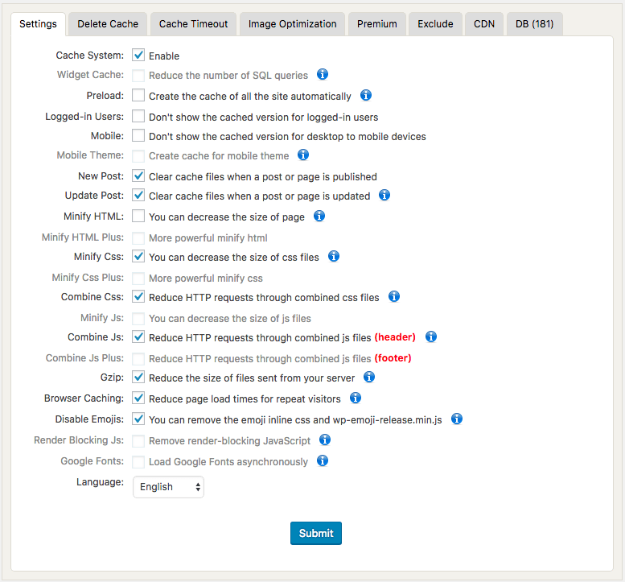Viewport: 625px width, 582px height.
Task: Click info icon next to Update Post
Action: pos(384,195)
